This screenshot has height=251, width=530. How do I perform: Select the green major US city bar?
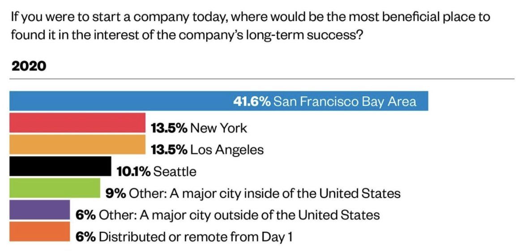55,188
